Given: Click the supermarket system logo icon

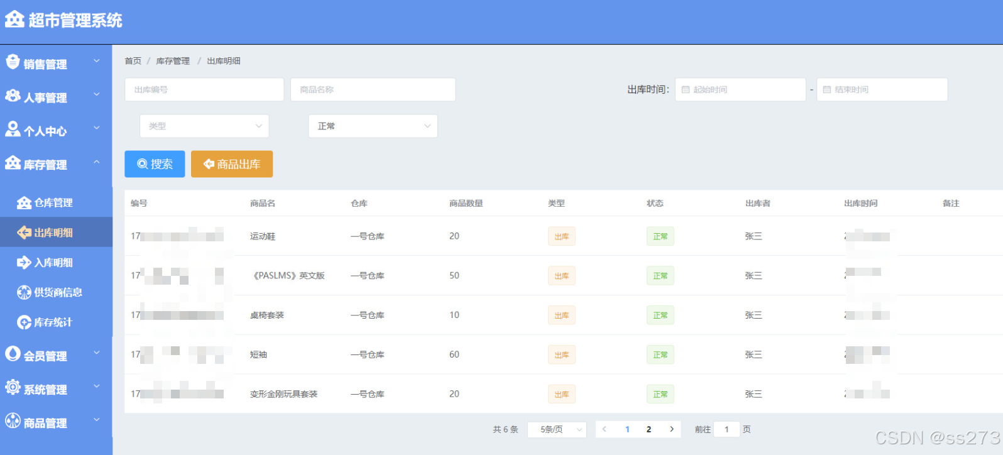Looking at the screenshot, I should coord(14,19).
